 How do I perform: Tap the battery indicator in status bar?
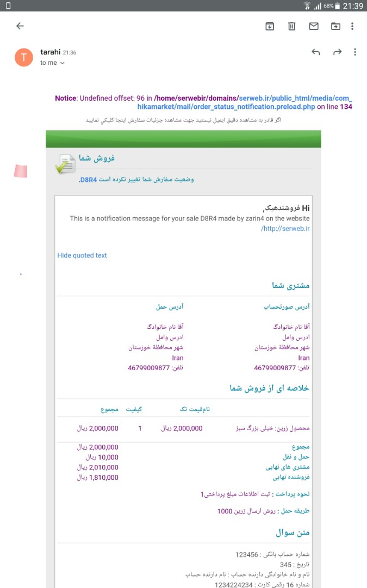(x=338, y=6)
